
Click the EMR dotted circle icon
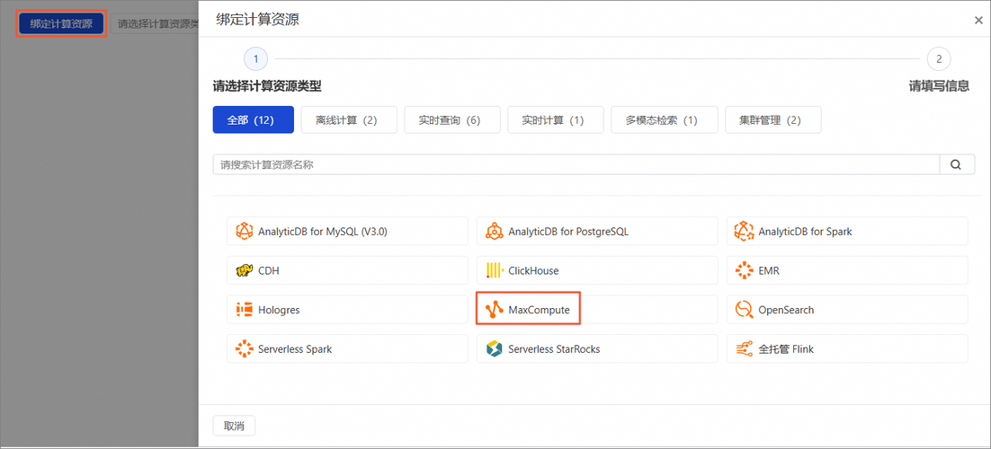(745, 271)
